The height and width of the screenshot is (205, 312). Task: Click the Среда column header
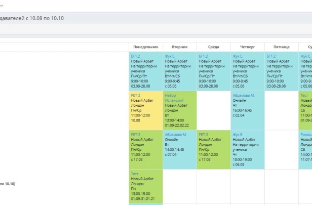[214, 47]
